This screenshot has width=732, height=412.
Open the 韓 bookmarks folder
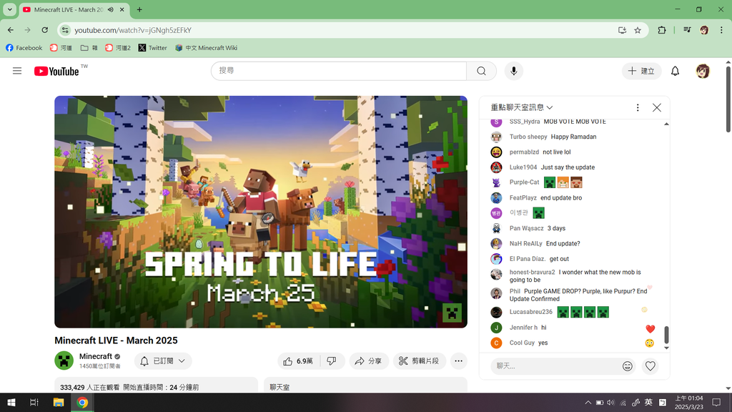click(89, 48)
